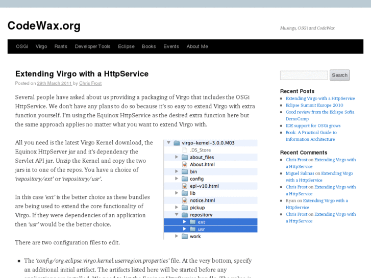Collapse the virgo-kernel-3.0.0.M03 disclosure triangle
The height and width of the screenshot is (278, 371).
[169, 143]
